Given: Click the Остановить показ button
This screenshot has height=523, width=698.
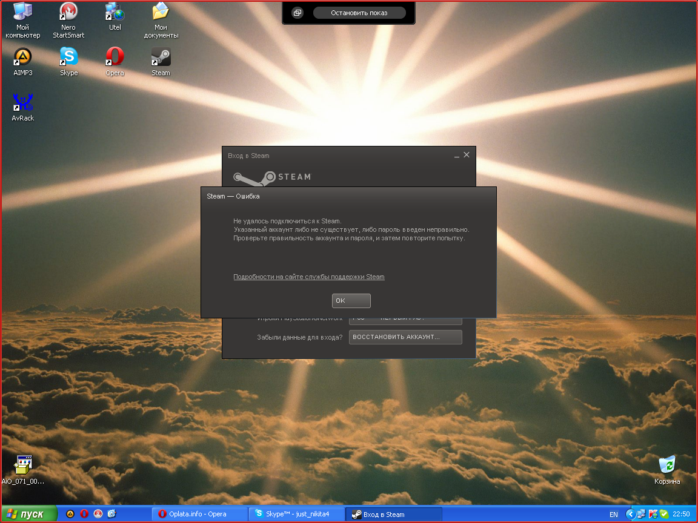Looking at the screenshot, I should pyautogui.click(x=359, y=13).
